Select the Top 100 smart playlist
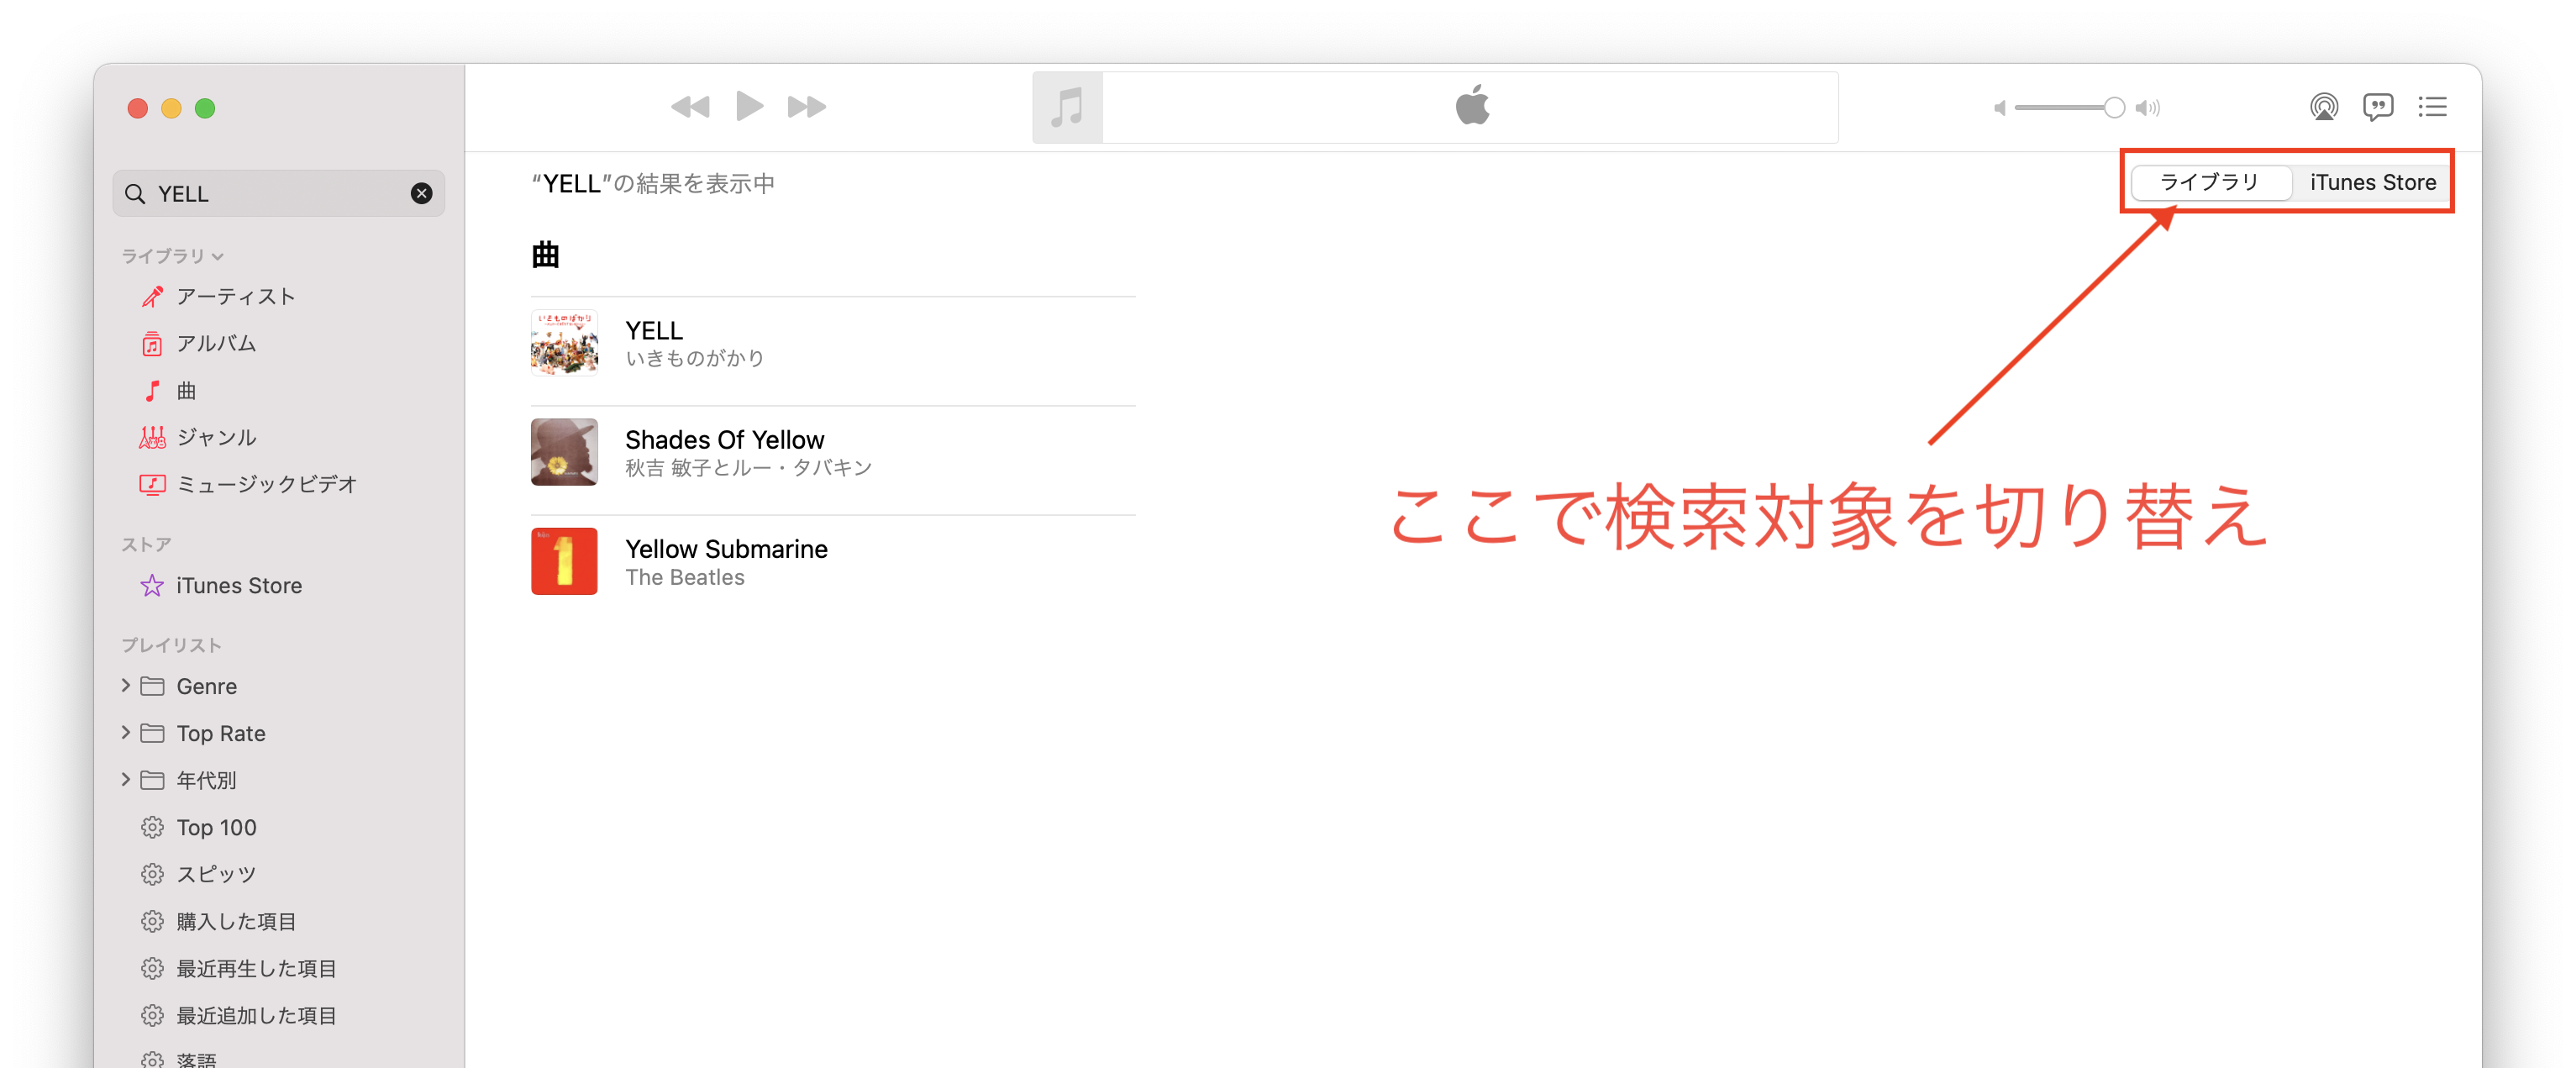Image resolution: width=2576 pixels, height=1068 pixels. (216, 828)
